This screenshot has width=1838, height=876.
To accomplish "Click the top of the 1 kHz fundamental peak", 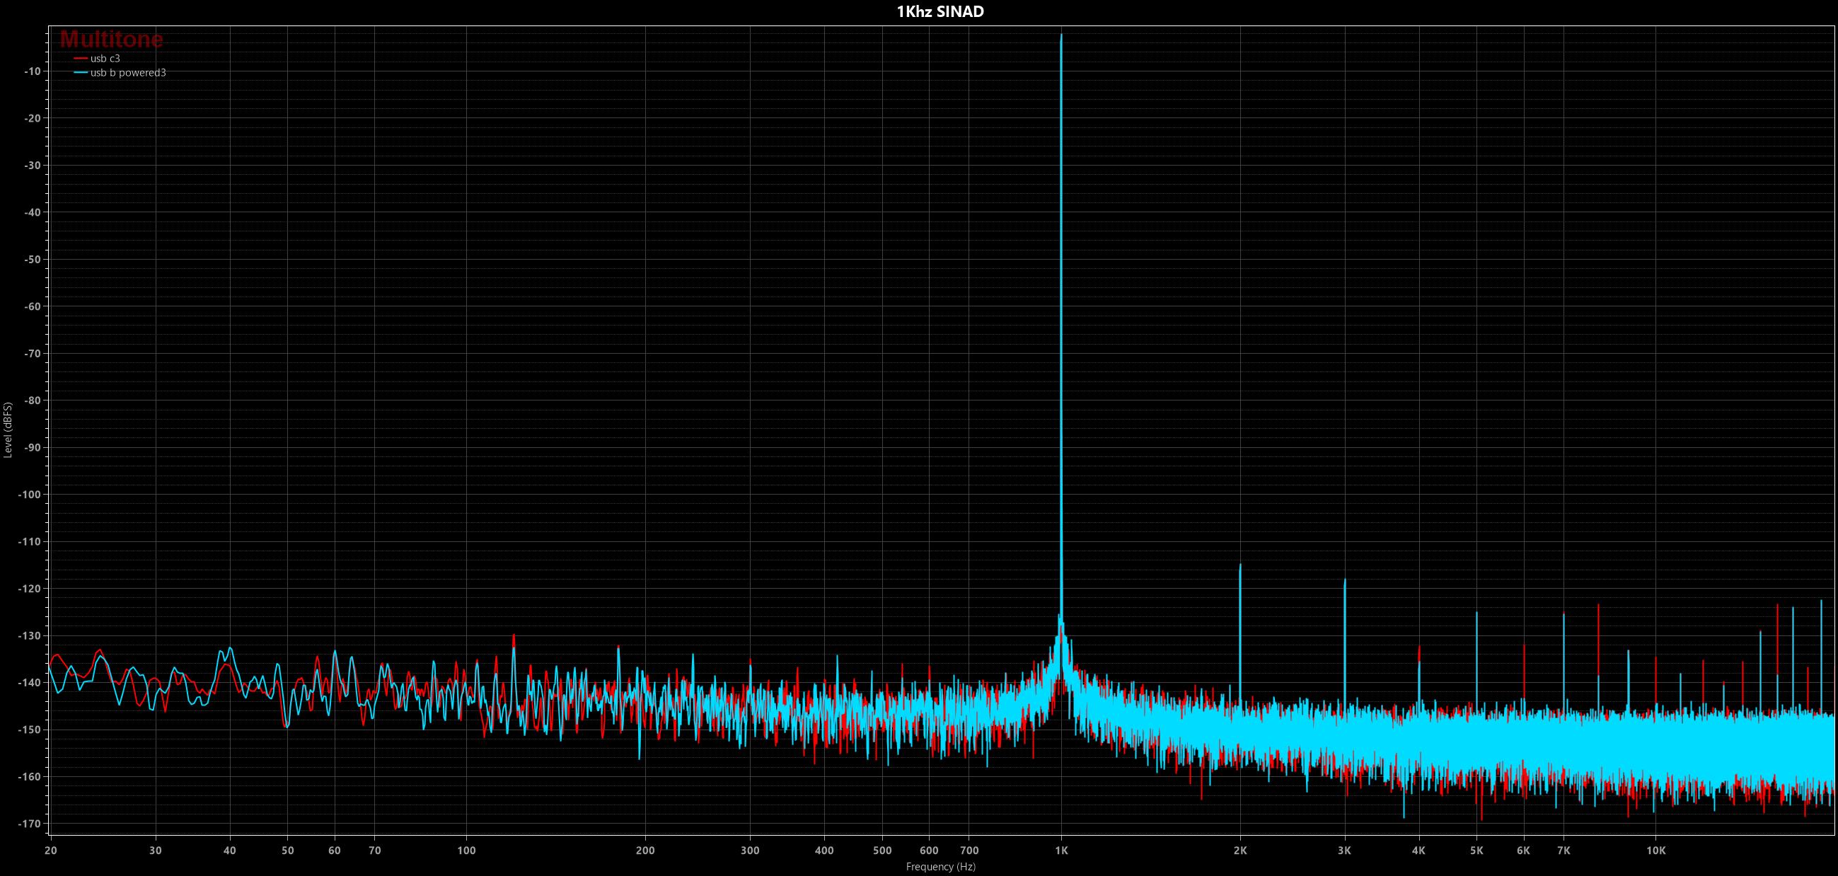I will click(1061, 35).
